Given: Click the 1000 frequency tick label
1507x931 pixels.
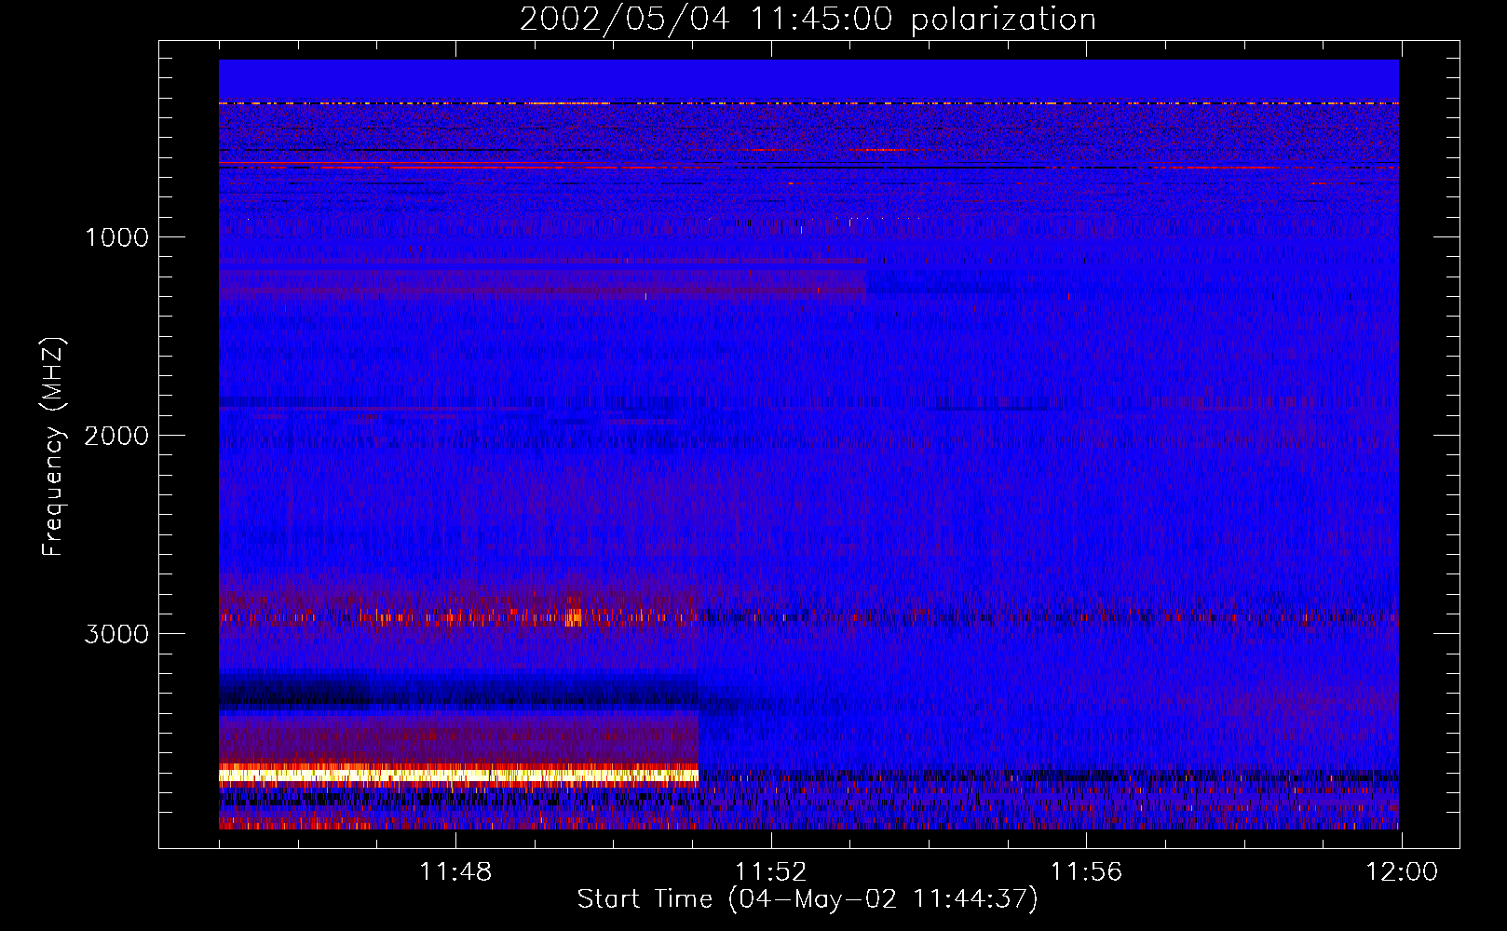Looking at the screenshot, I should pos(116,237).
